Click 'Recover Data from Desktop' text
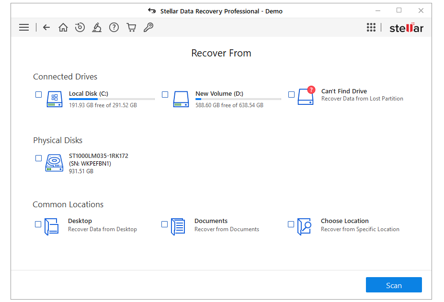This screenshot has height=302, width=444. (x=102, y=229)
